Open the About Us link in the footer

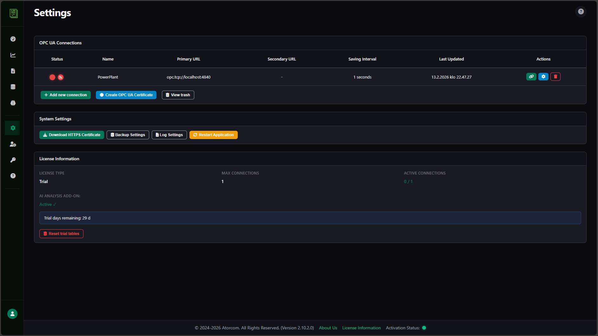[x=328, y=328]
